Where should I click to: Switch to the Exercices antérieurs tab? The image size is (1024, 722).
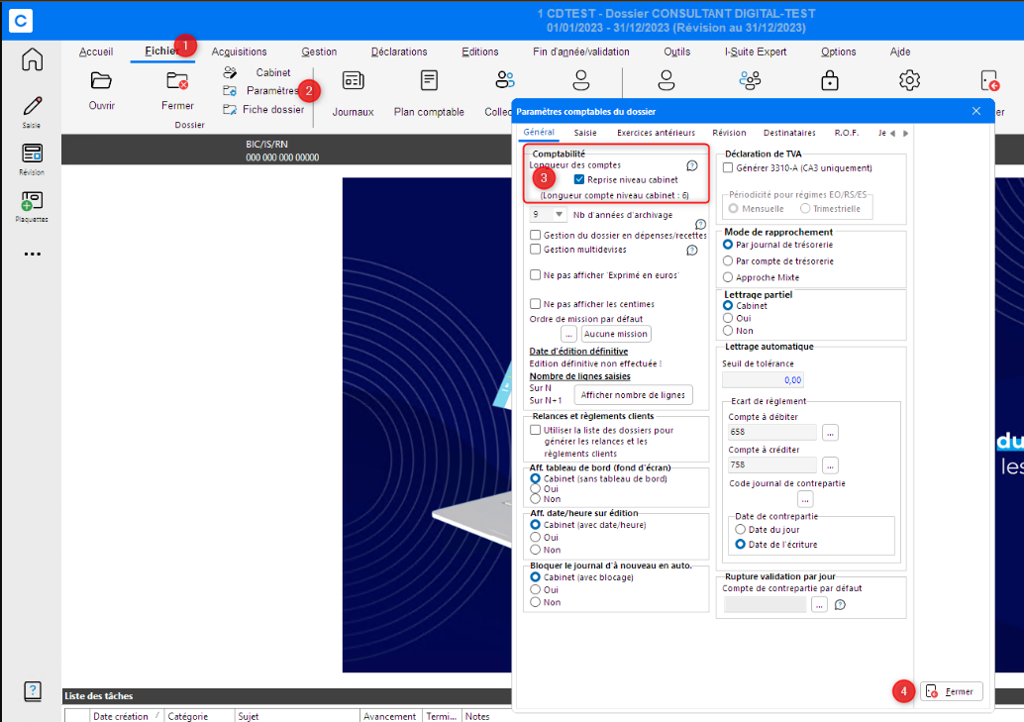(656, 133)
